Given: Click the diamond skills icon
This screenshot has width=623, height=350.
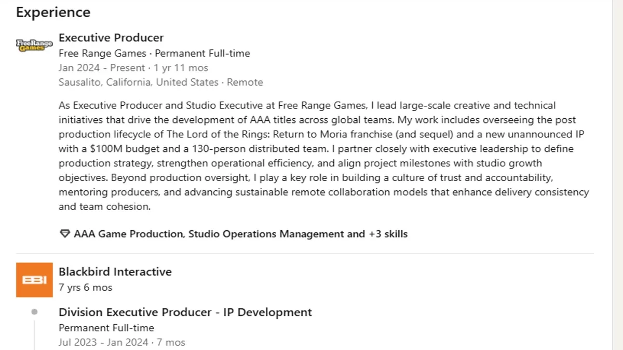Looking at the screenshot, I should 64,234.
